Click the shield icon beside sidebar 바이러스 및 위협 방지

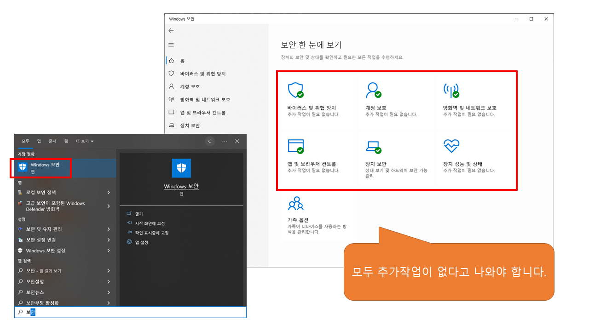pyautogui.click(x=171, y=74)
